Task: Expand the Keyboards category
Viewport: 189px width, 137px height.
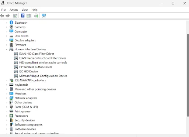Action: click(x=7, y=85)
